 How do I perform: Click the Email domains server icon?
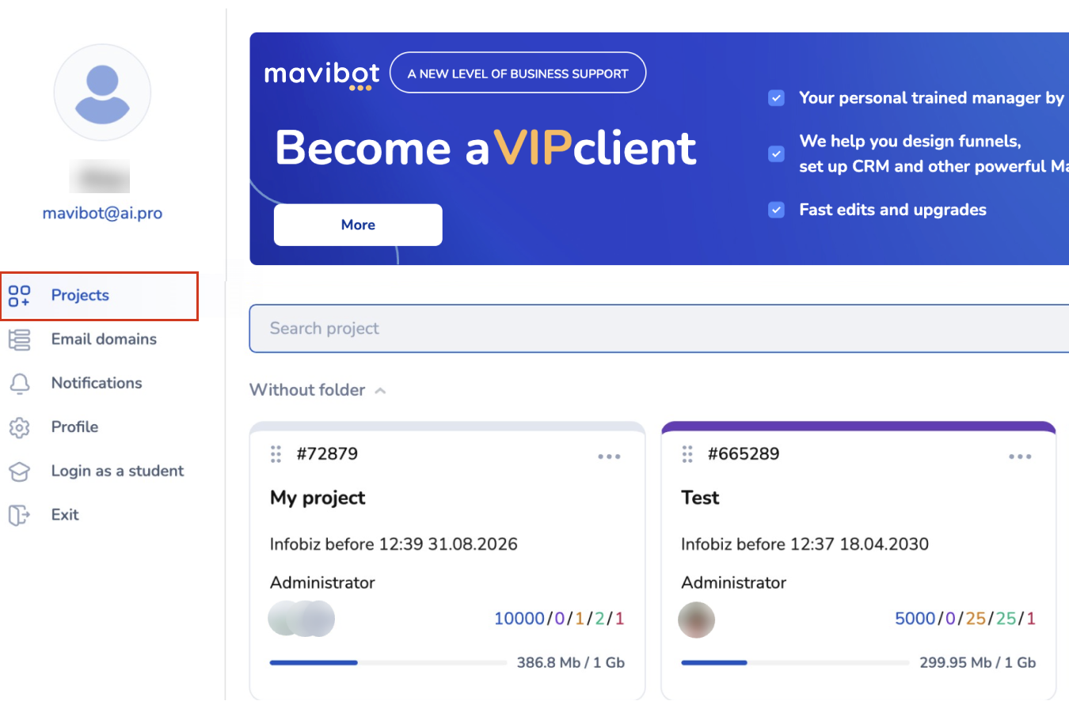click(x=19, y=339)
